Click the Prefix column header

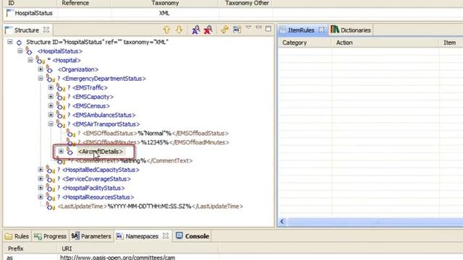[30, 248]
